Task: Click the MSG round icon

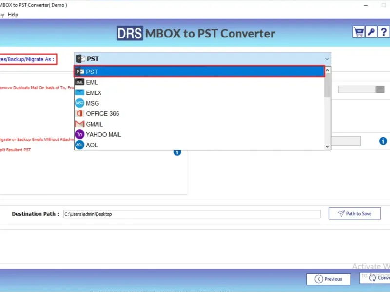Action: [79, 103]
